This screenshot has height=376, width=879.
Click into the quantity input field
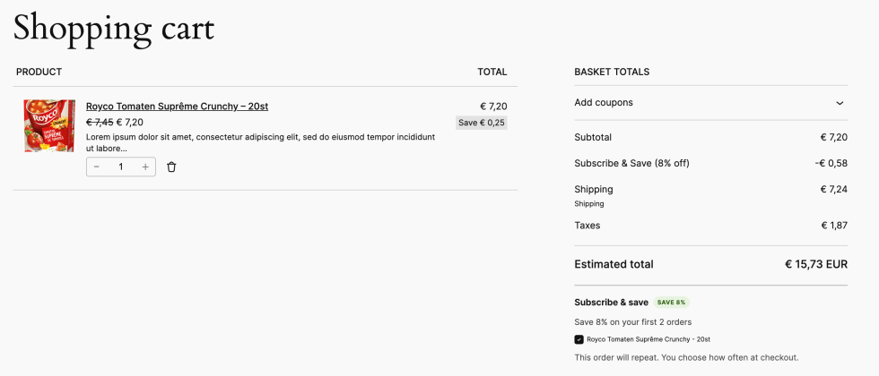click(121, 167)
